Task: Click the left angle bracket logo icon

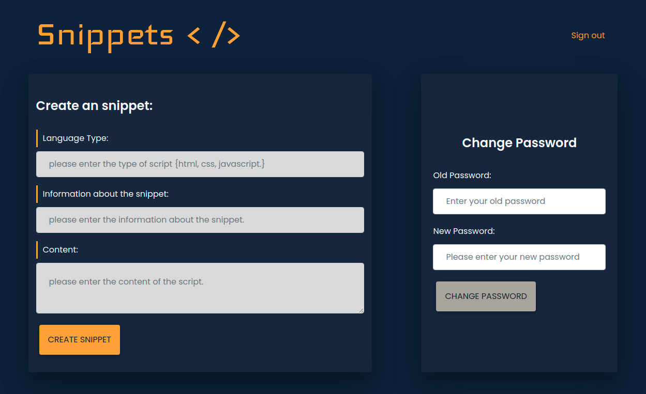Action: (x=193, y=36)
